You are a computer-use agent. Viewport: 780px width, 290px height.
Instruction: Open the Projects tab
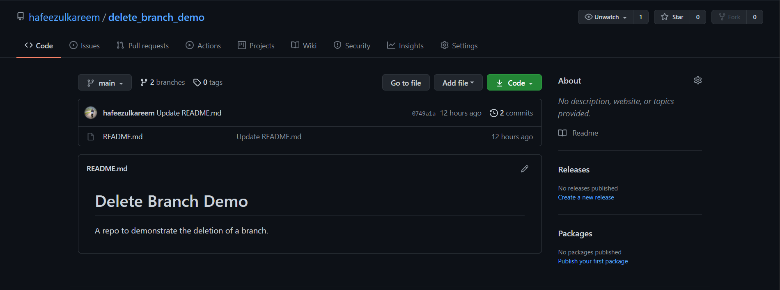point(256,45)
